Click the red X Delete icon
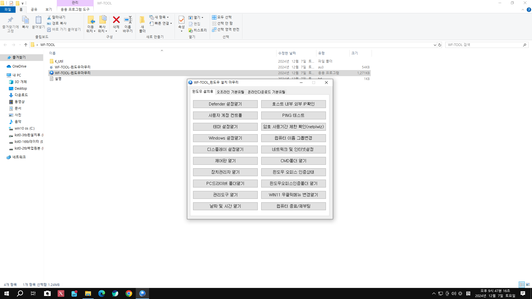 coord(116,20)
